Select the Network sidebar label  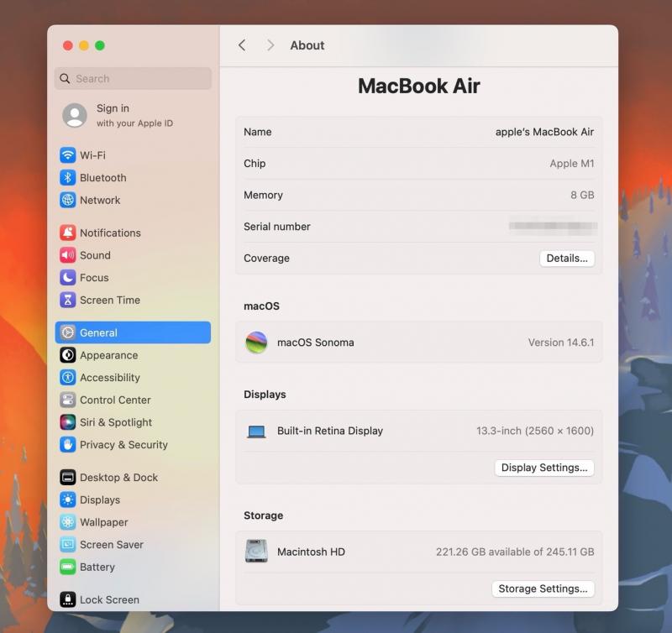[x=100, y=200]
